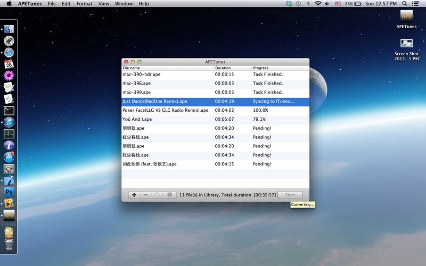Click the Bluetooth menu bar icon

pyautogui.click(x=308, y=4)
